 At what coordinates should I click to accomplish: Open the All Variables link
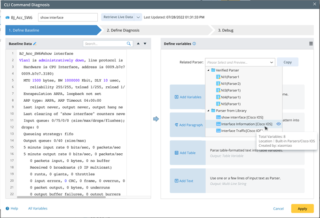38,208
